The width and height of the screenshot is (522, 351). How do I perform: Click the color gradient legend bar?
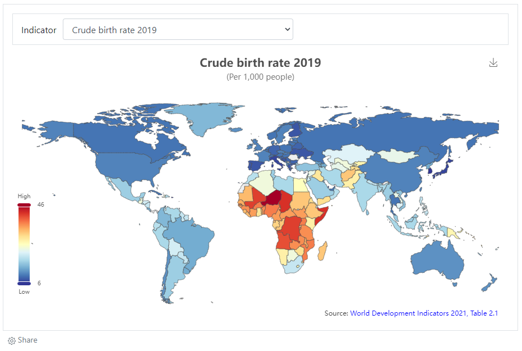(x=24, y=244)
